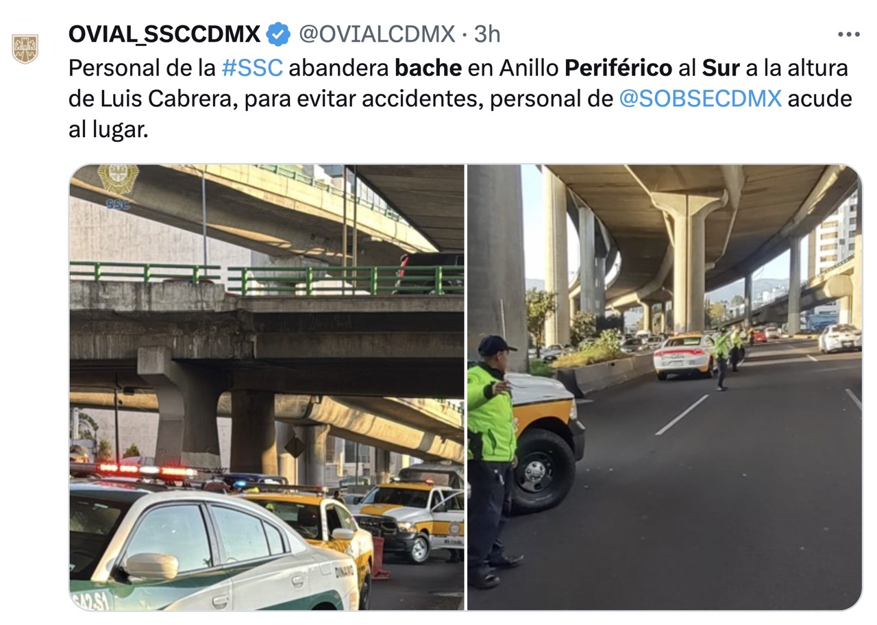The width and height of the screenshot is (877, 625).
Task: Open the OVIAL_SSCCDMX profile avatar
Action: (25, 49)
